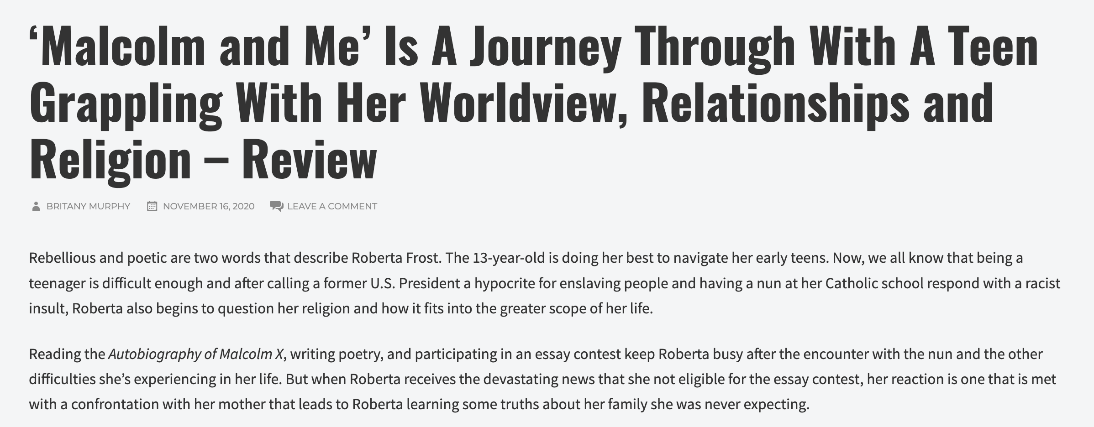1094x427 pixels.
Task: Click the author person icon
Action: pos(36,207)
